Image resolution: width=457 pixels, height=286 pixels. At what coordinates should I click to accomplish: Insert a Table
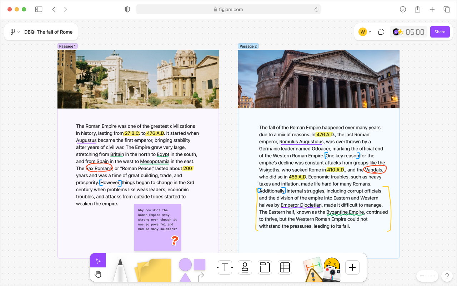click(285, 267)
